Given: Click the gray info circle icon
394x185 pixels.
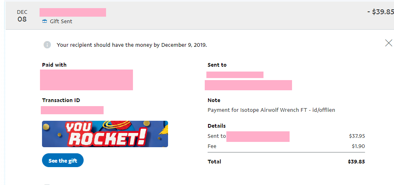Looking at the screenshot, I should pyautogui.click(x=47, y=45).
